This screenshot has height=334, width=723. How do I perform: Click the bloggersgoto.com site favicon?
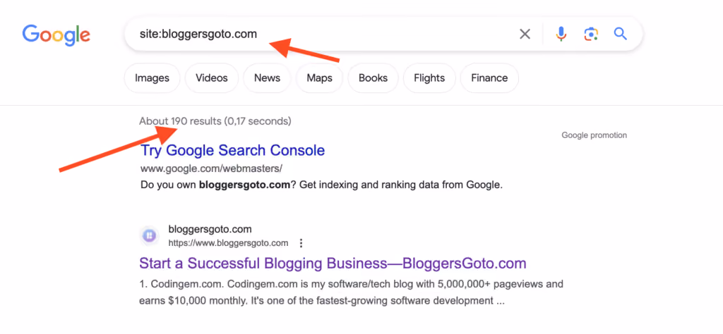(x=149, y=236)
